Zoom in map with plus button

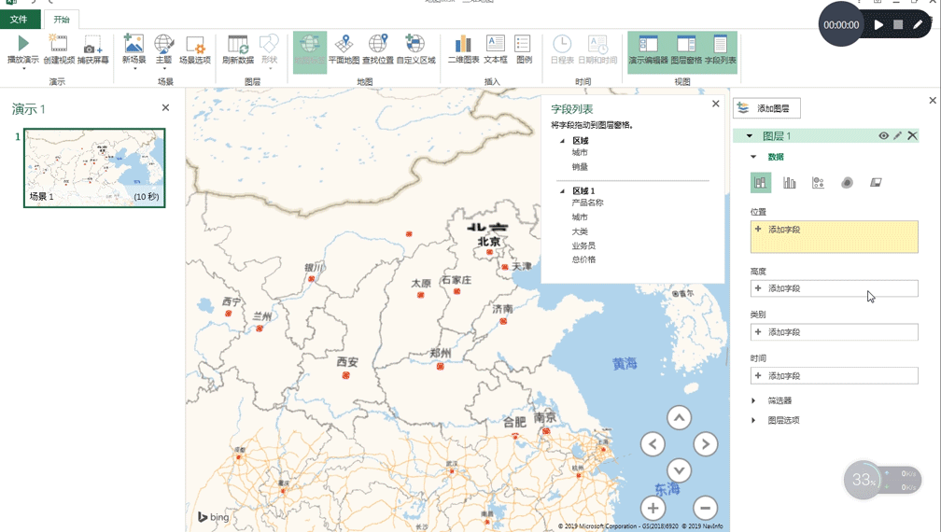point(653,509)
